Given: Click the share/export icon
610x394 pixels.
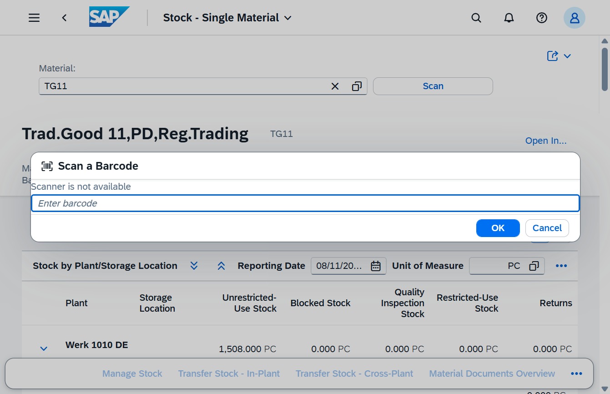Looking at the screenshot, I should click(x=552, y=56).
